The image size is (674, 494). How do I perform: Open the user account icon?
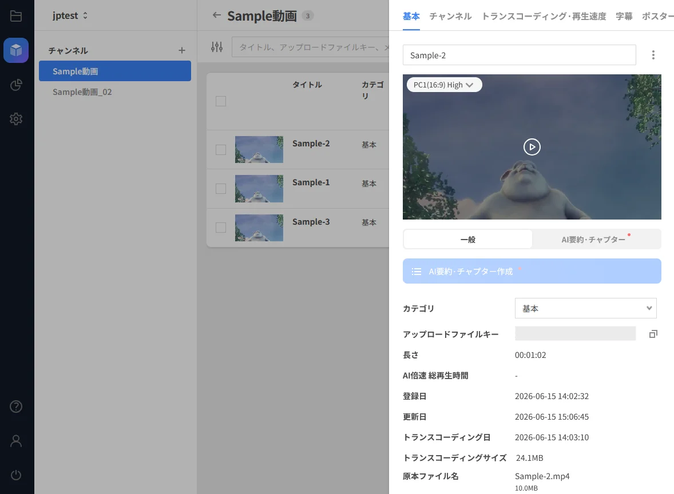click(16, 441)
